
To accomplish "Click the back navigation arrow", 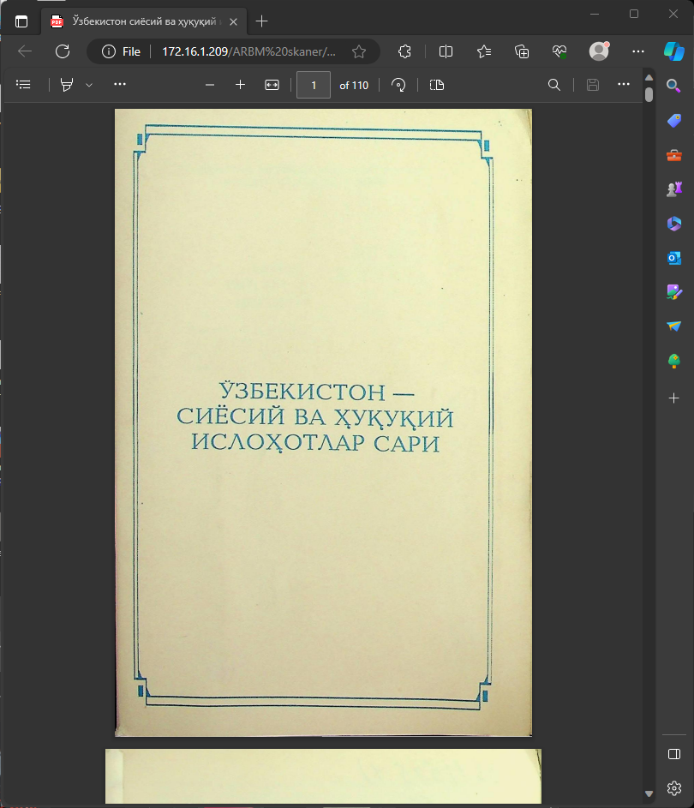I will [x=25, y=51].
